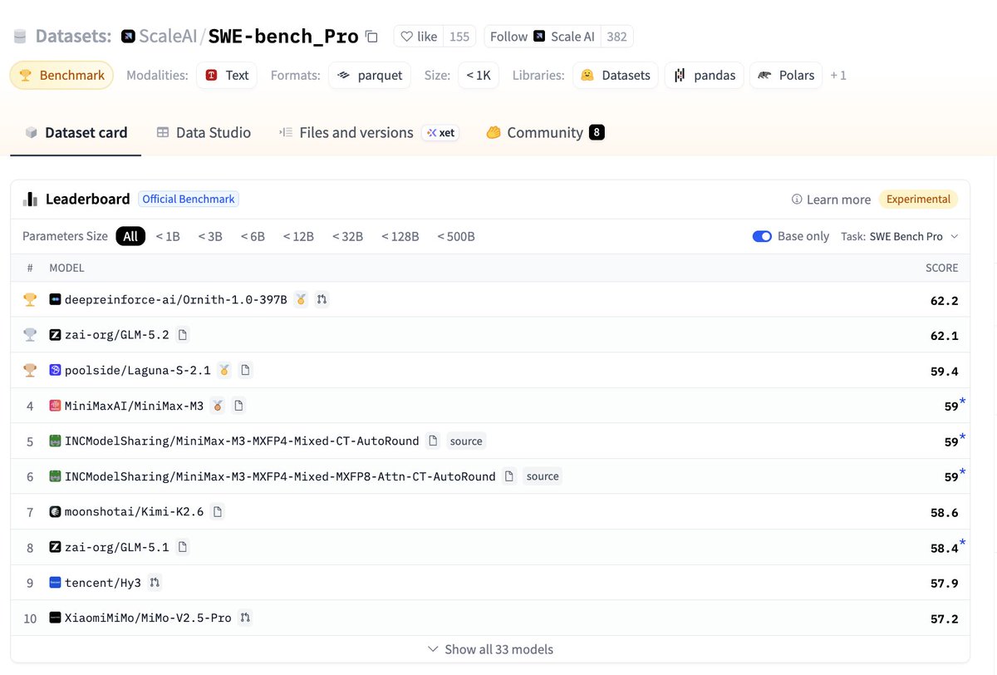Open source link beside MXFP8-Attn-CT-AutoRound

pos(543,476)
